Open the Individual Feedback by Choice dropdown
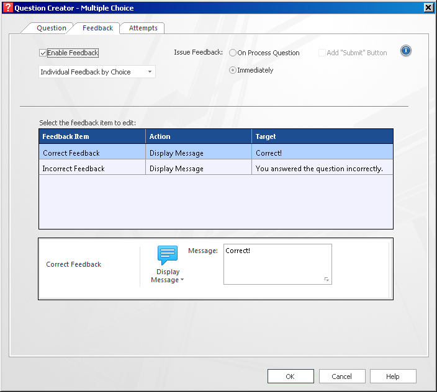437x392 pixels. click(97, 72)
